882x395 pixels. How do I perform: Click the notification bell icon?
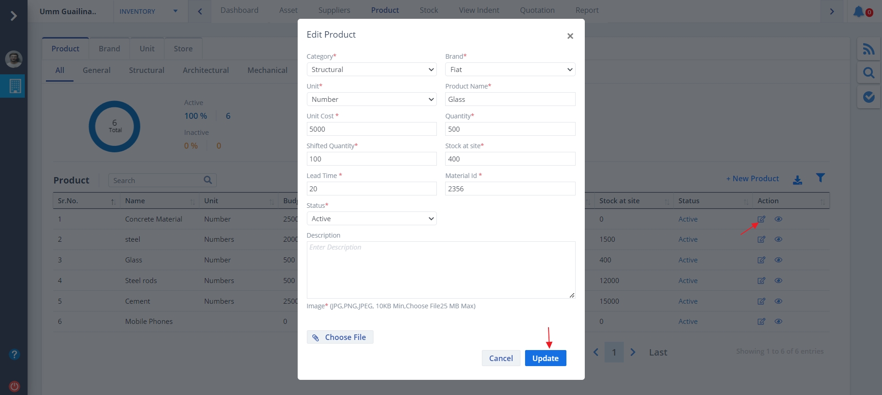click(x=859, y=11)
